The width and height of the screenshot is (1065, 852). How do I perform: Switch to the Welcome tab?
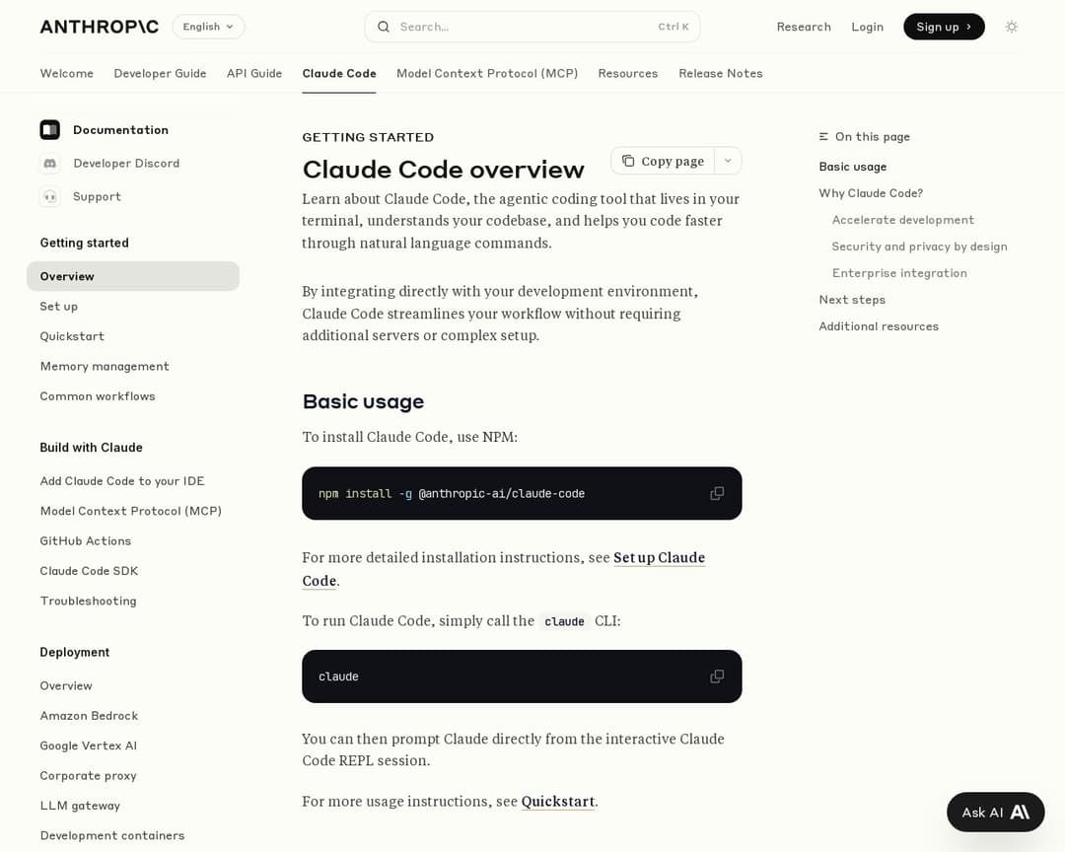coord(67,73)
